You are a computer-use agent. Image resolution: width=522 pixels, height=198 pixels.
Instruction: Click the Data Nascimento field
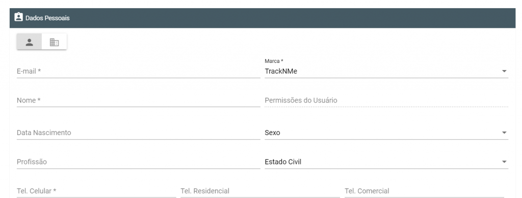[139, 133]
